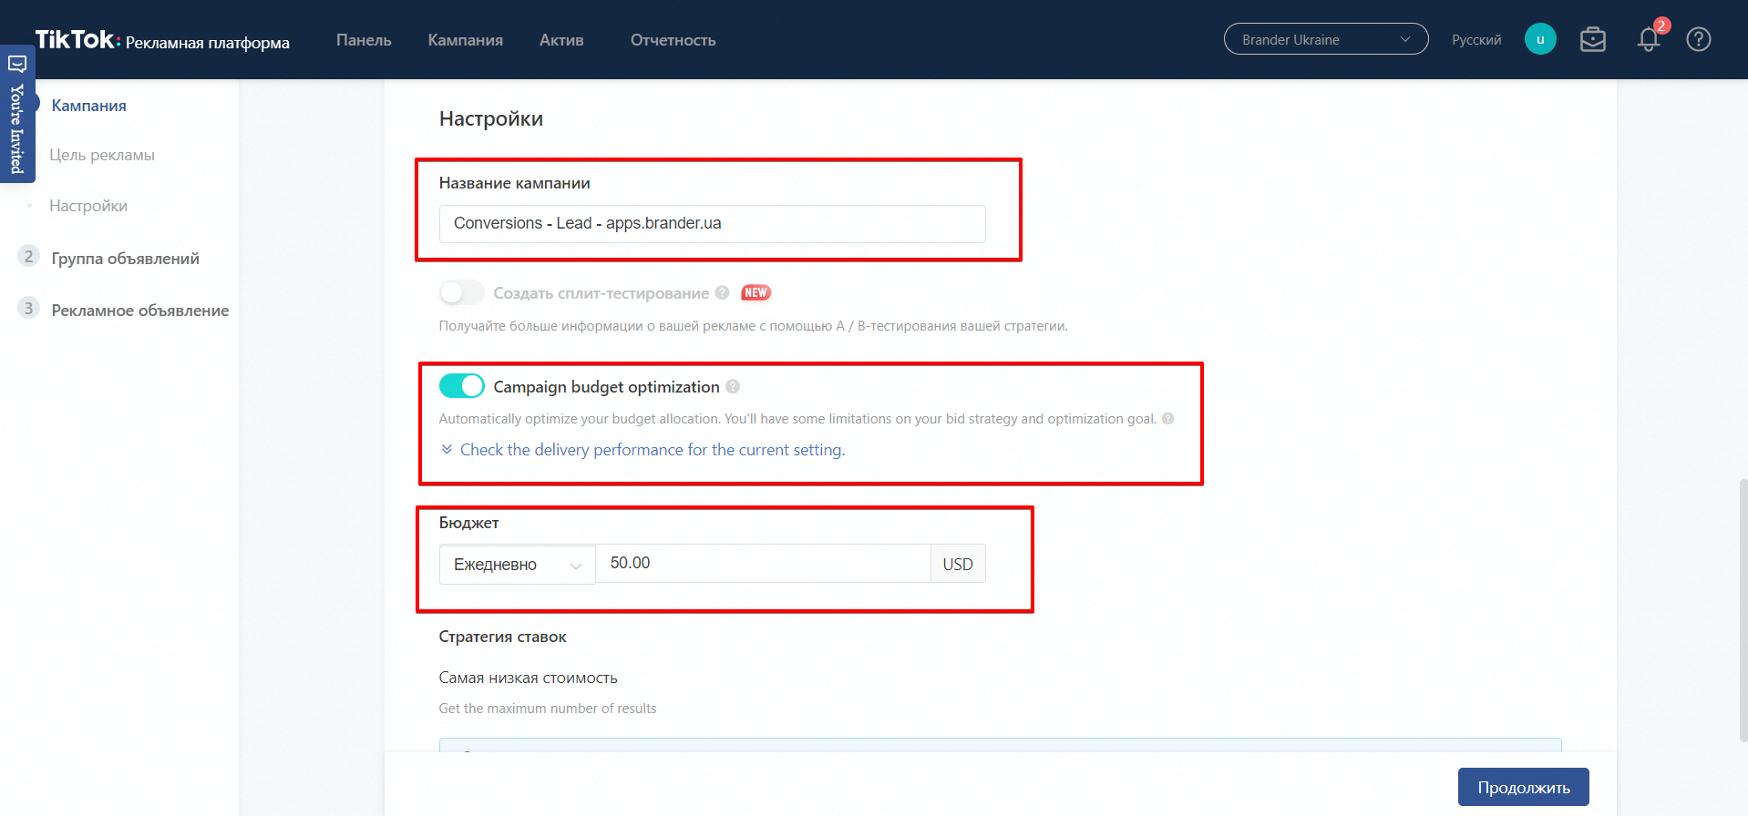The height and width of the screenshot is (816, 1748).
Task: Click info icon after optimization goal description
Action: click(1167, 419)
